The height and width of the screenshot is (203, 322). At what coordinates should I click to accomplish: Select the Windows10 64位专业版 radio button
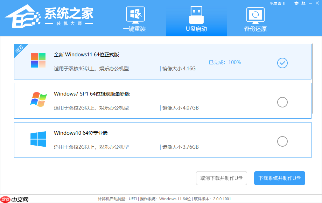282,141
